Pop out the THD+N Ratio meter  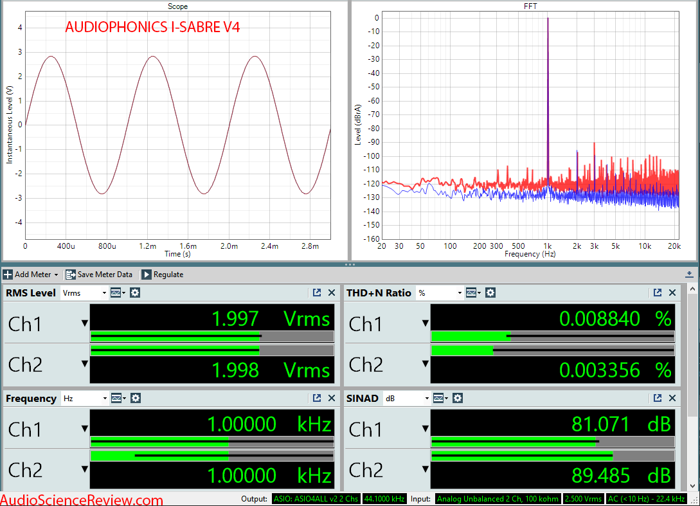coord(658,293)
